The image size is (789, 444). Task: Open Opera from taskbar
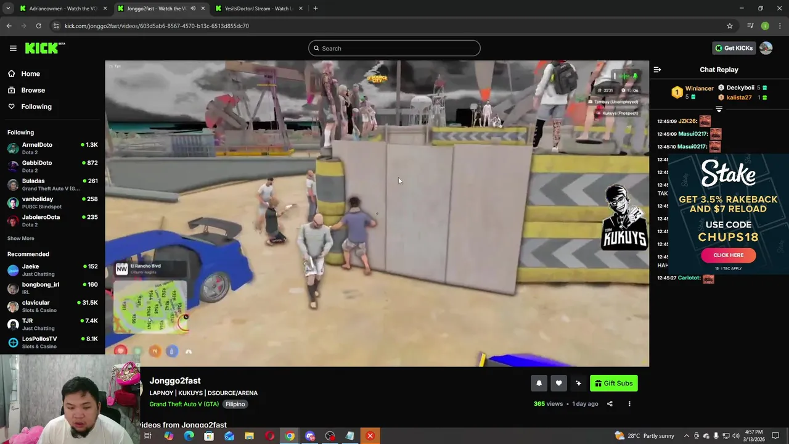point(269,436)
